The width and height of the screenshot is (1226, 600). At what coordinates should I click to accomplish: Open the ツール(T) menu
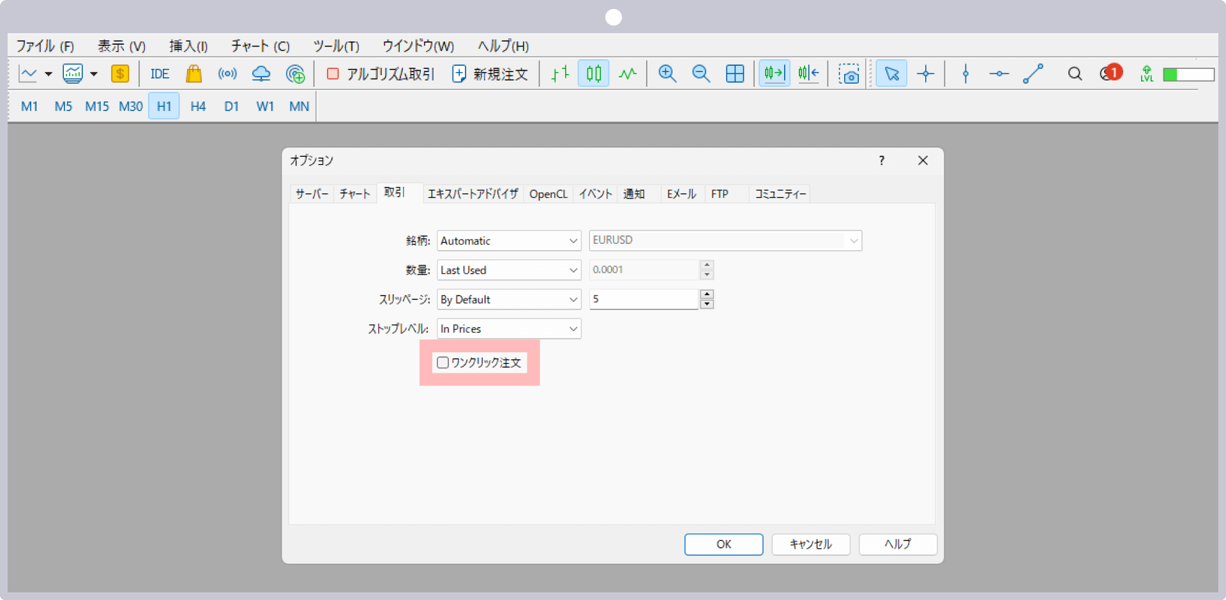[337, 46]
